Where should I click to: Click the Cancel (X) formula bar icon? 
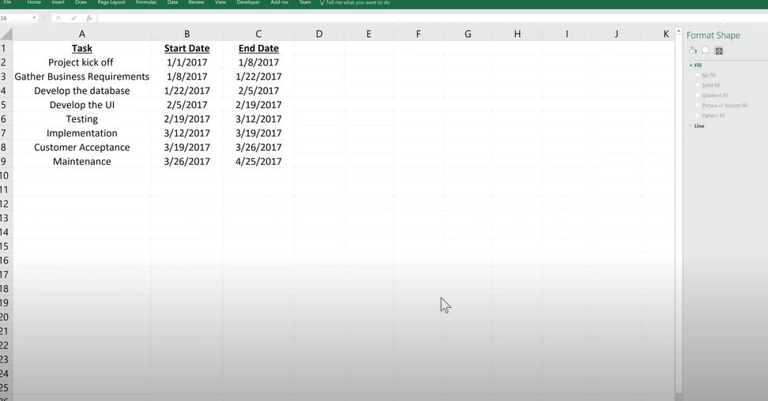(x=58, y=18)
